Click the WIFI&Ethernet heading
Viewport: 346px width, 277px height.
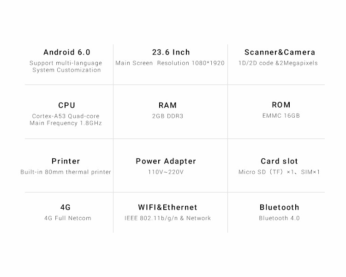point(168,207)
